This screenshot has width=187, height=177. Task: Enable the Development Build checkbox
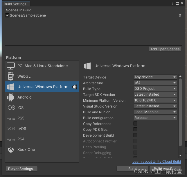[135, 135]
